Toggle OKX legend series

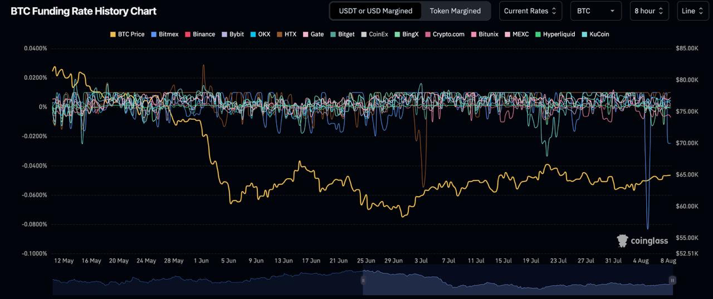coord(260,35)
